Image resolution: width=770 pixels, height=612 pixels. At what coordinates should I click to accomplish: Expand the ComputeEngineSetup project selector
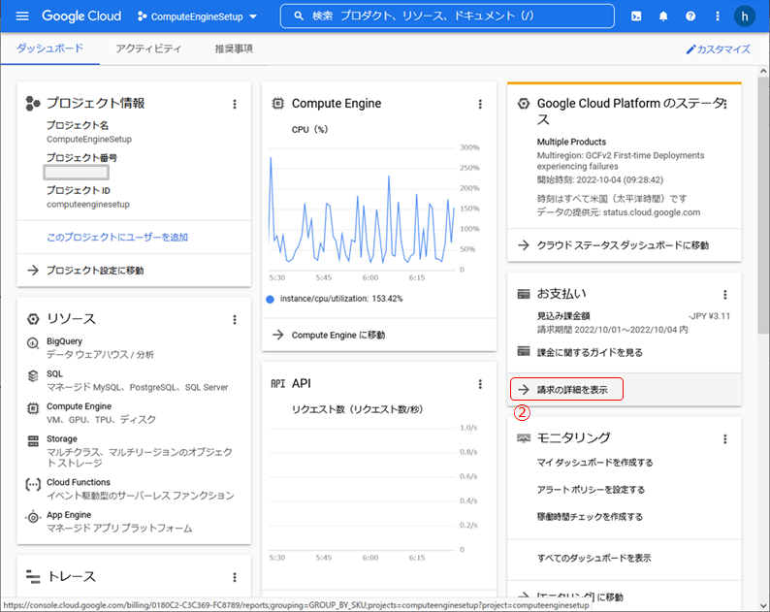tap(198, 16)
